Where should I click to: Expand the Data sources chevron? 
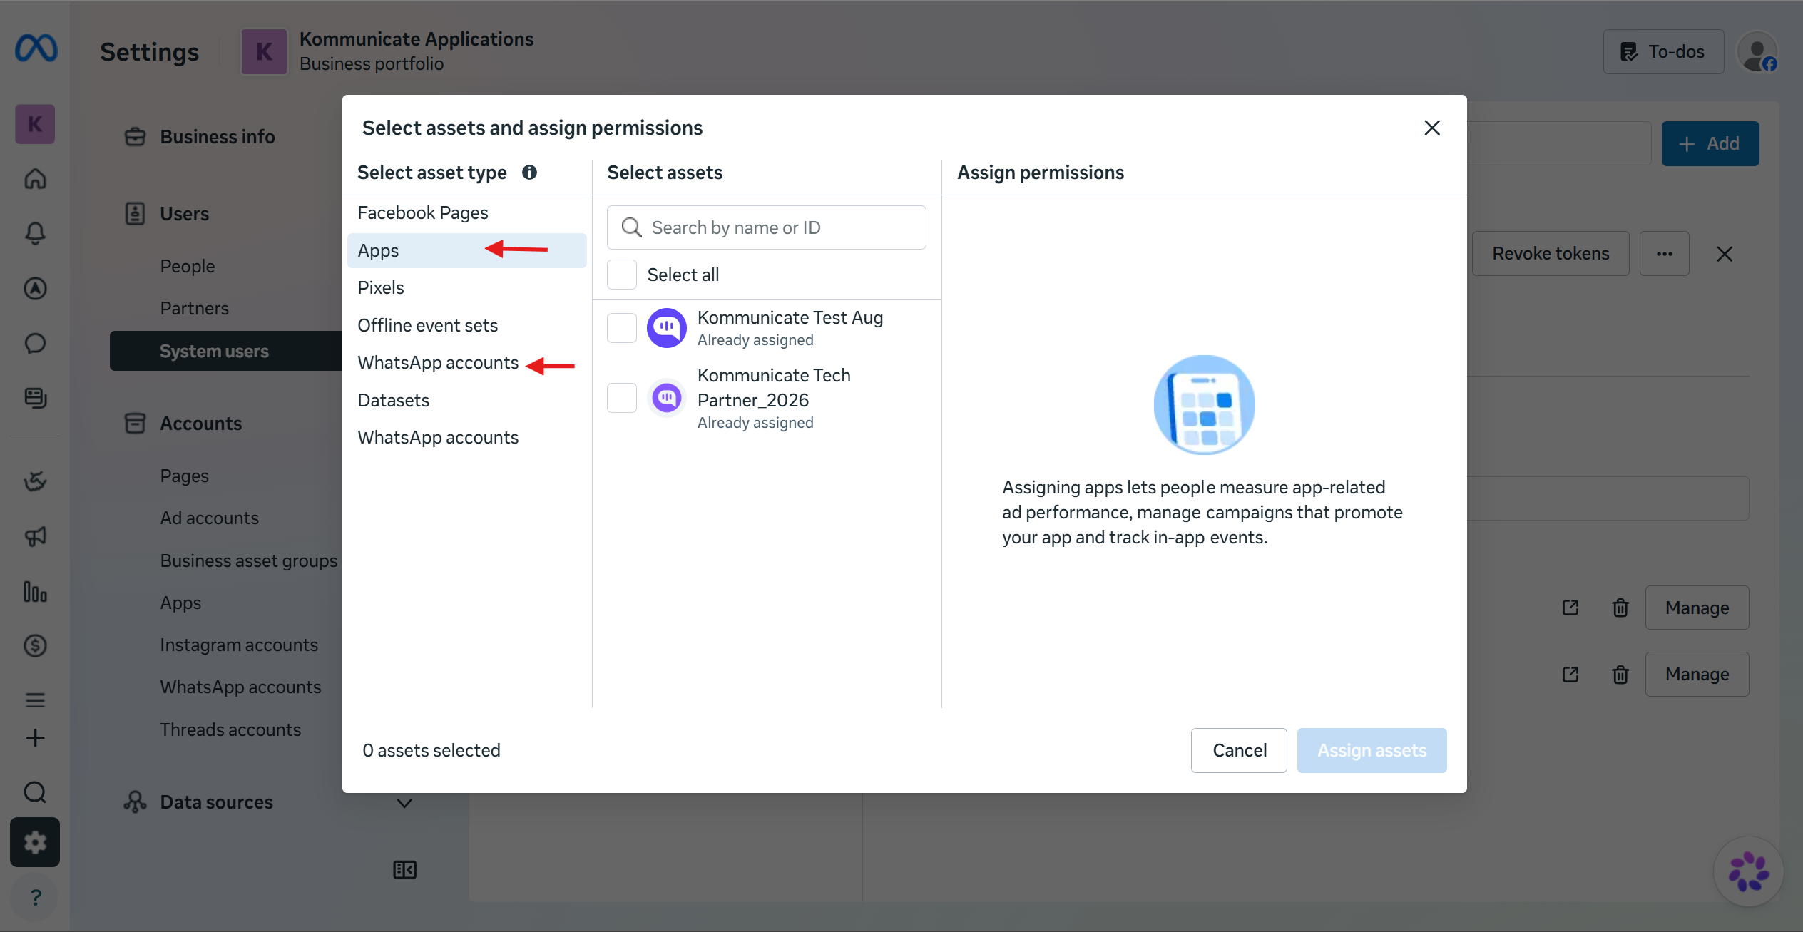(404, 803)
